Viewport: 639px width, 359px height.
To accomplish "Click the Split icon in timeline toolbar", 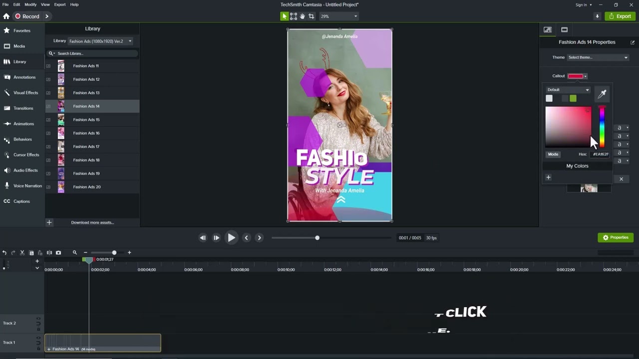I will pos(49,253).
